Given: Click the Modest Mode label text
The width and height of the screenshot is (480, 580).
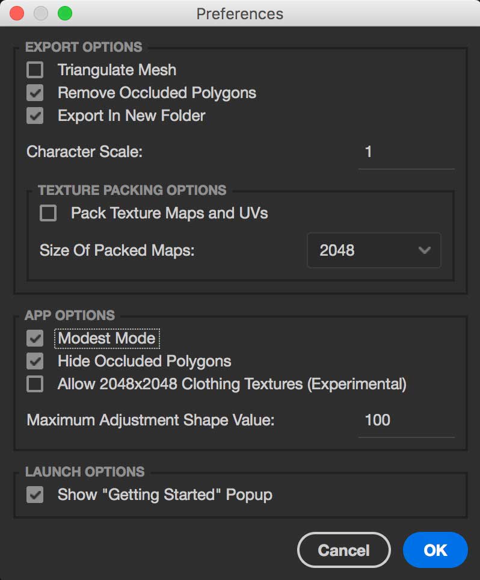Looking at the screenshot, I should [x=106, y=339].
